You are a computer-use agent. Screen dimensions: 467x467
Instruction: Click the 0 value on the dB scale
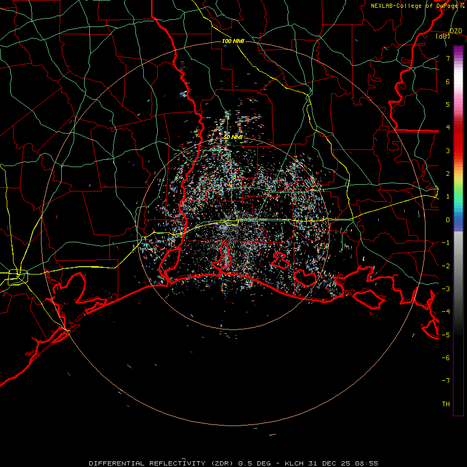pyautogui.click(x=448, y=220)
